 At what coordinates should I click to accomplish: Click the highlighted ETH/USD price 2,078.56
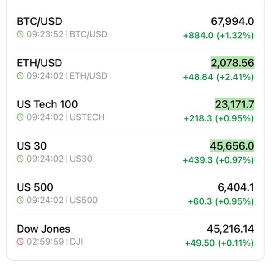[232, 63]
